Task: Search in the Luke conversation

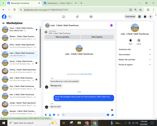Action: (139, 40)
